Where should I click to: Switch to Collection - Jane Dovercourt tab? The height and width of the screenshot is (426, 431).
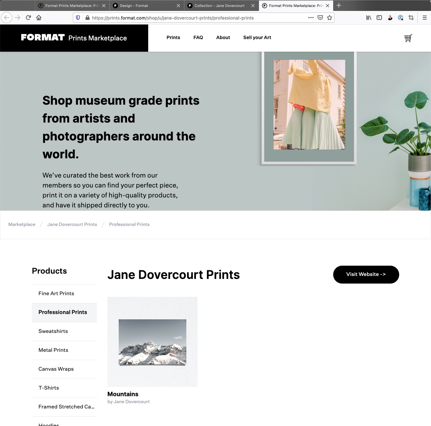(x=219, y=6)
